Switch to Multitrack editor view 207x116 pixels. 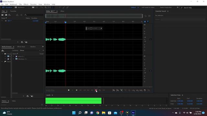(19, 7)
